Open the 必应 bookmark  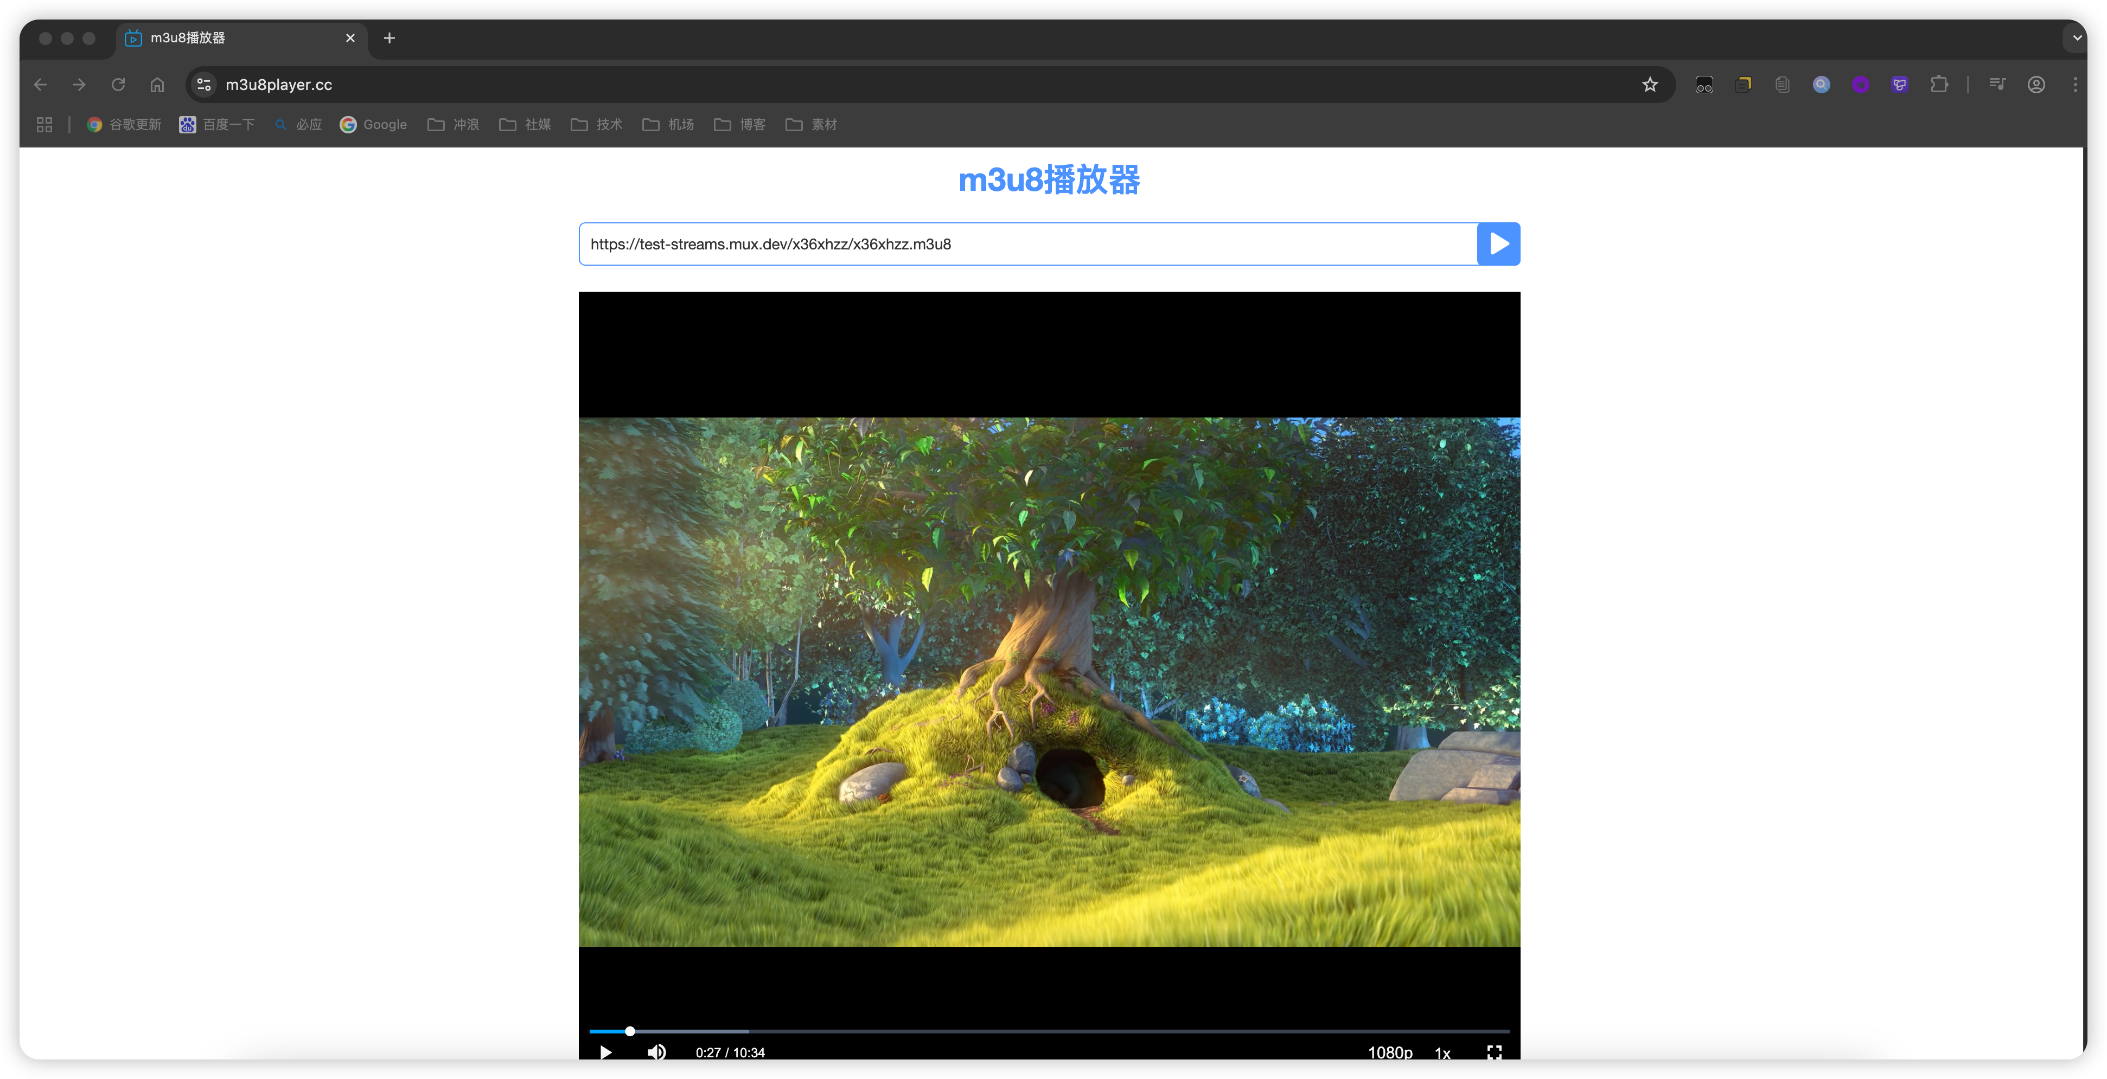click(x=298, y=124)
